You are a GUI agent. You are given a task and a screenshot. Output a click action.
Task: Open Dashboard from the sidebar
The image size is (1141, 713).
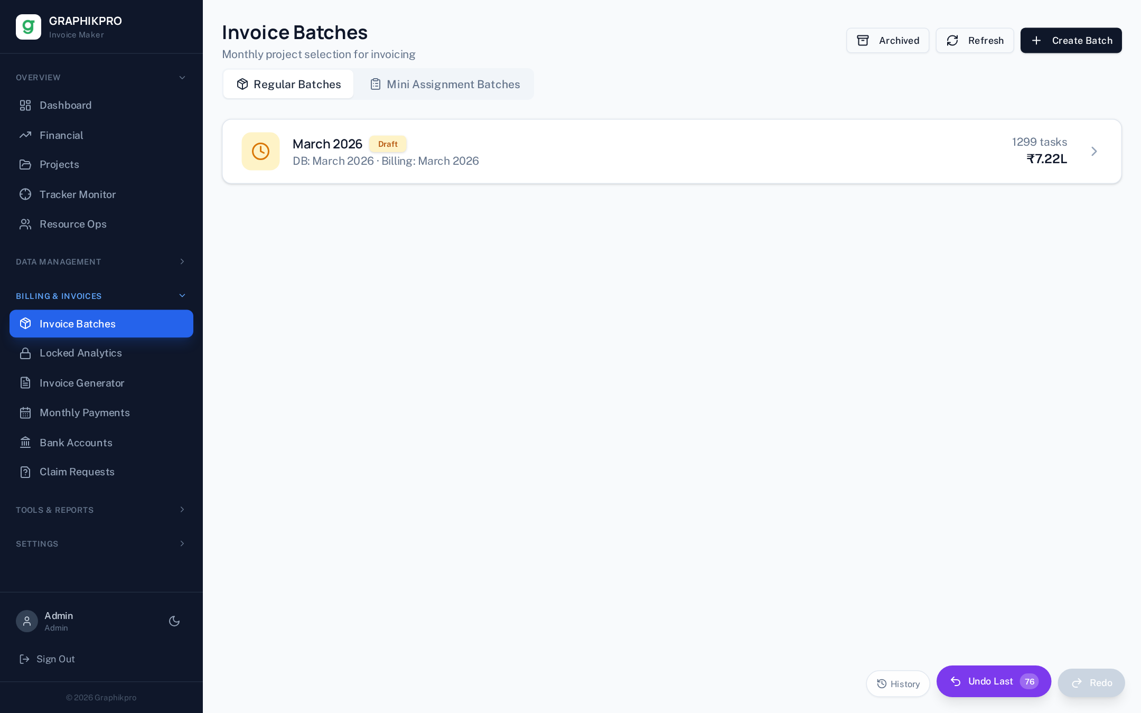pos(101,105)
